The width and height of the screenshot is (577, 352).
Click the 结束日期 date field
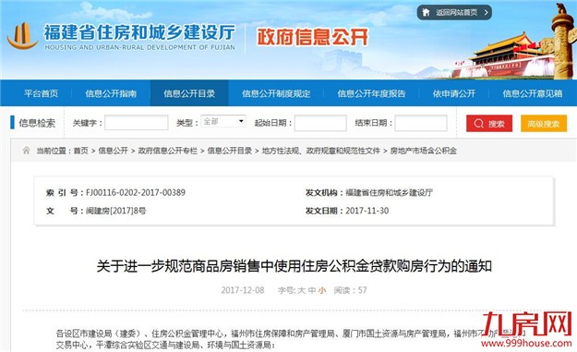click(421, 123)
